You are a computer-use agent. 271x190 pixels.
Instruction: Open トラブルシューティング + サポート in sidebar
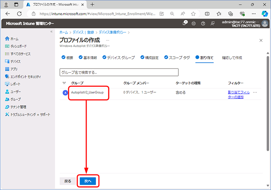(28, 114)
